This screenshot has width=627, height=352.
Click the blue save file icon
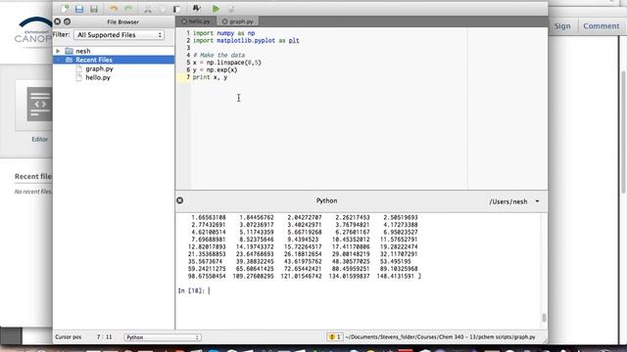[x=79, y=9]
